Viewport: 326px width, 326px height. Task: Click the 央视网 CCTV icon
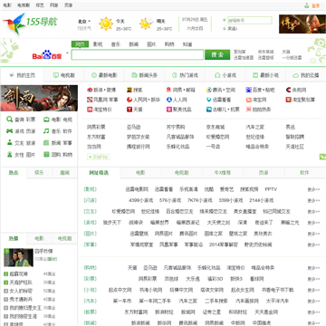tap(288, 90)
